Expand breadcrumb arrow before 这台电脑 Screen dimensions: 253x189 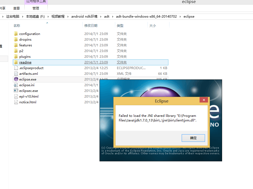tap(3, 17)
